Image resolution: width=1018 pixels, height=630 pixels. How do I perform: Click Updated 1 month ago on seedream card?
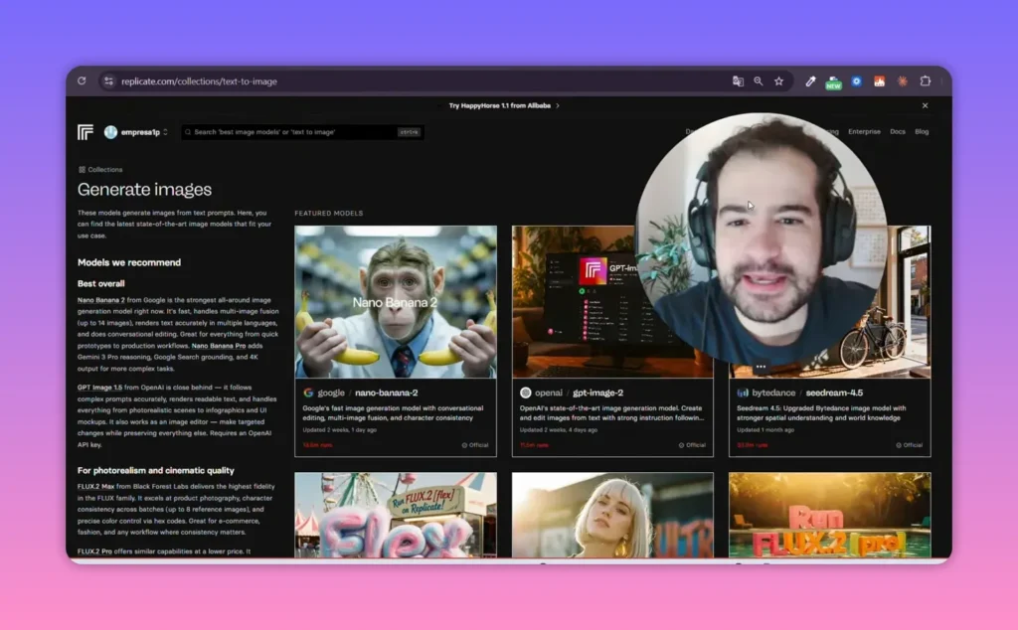tap(765, 430)
